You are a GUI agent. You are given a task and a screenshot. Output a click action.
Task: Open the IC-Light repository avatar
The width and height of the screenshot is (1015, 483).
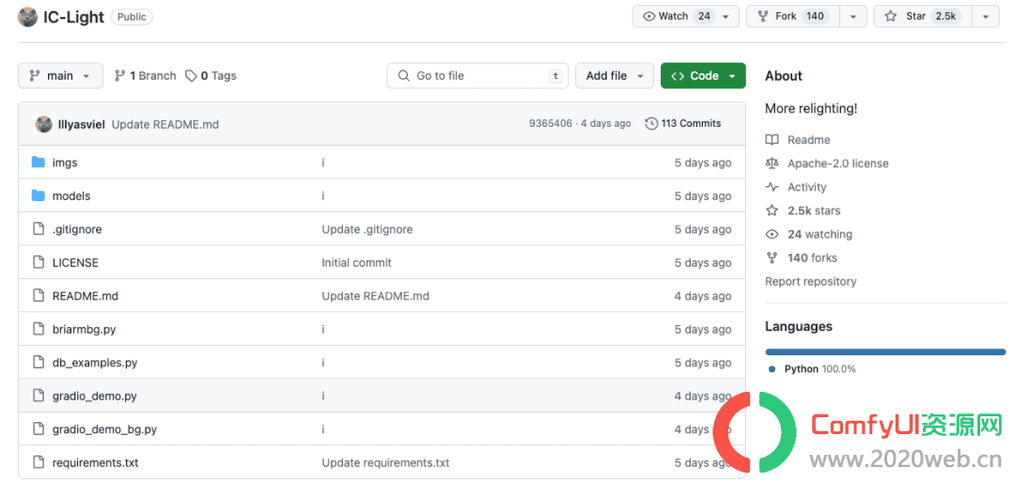point(27,17)
